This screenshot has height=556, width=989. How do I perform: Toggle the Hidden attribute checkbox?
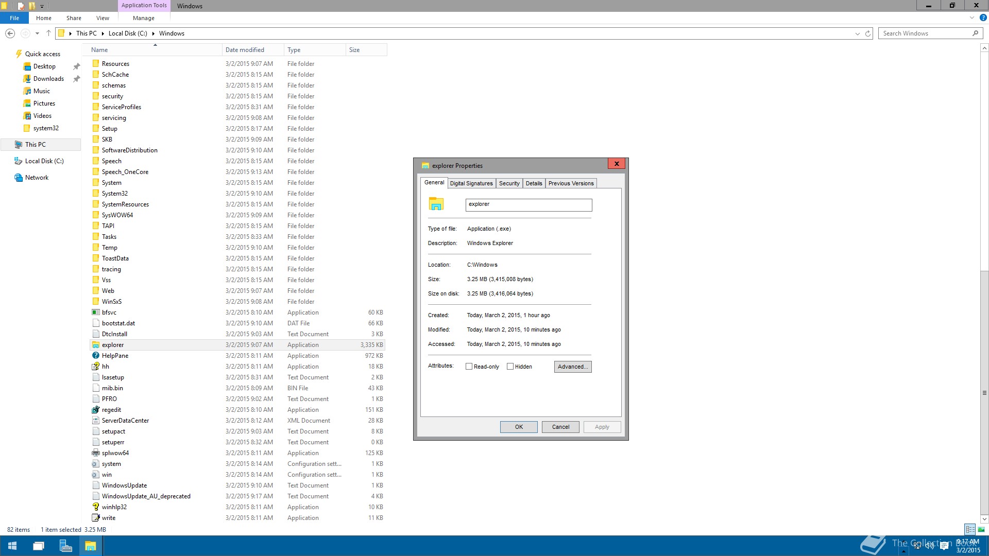point(510,367)
